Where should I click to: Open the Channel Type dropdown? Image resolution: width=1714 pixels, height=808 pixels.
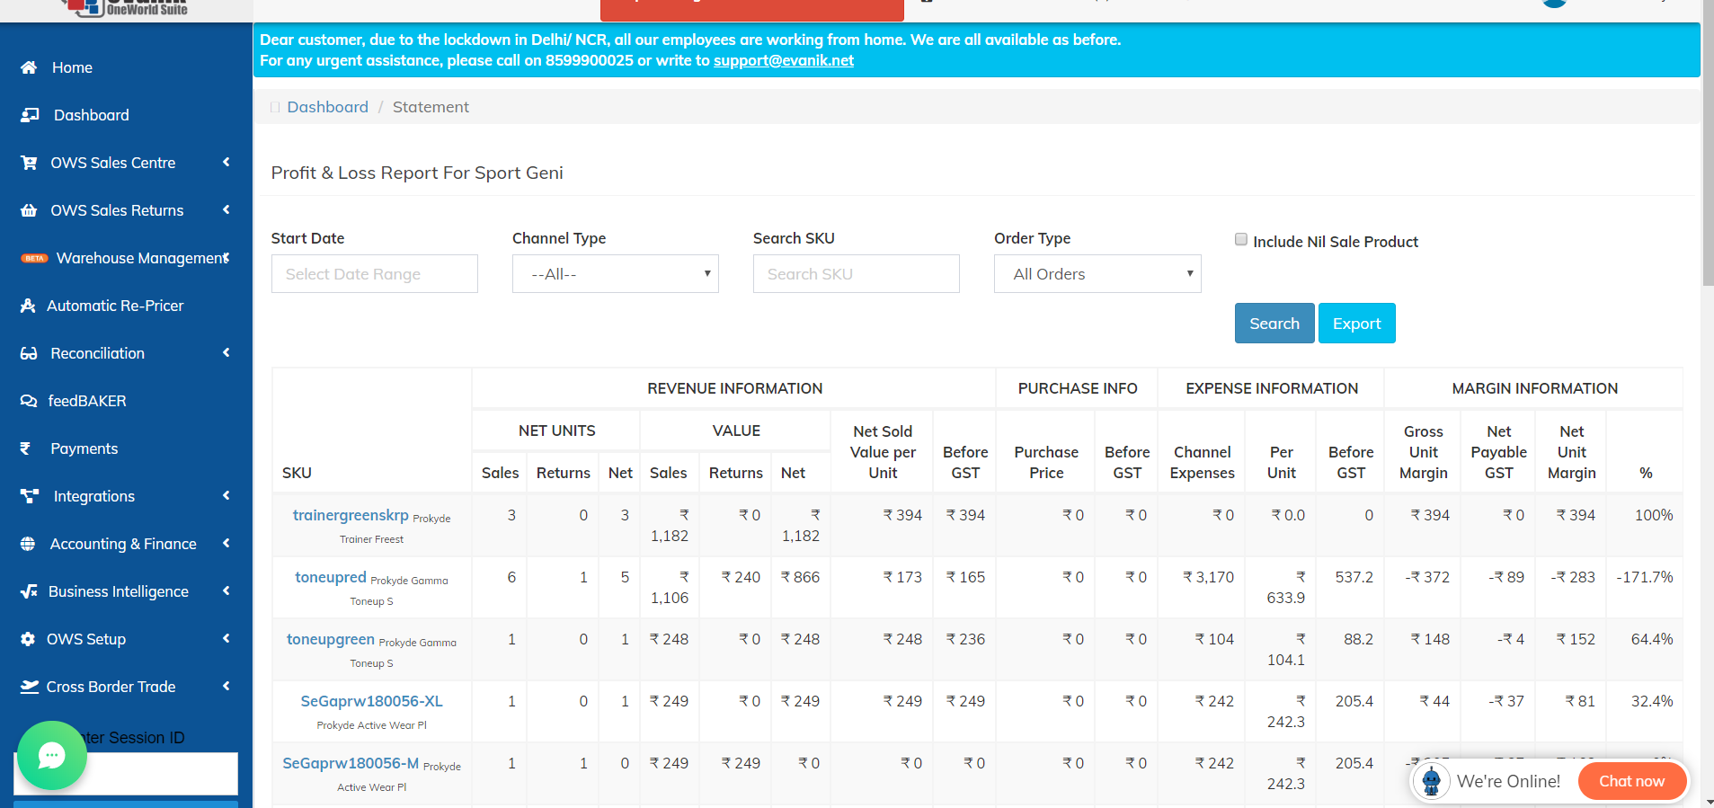[x=616, y=274]
